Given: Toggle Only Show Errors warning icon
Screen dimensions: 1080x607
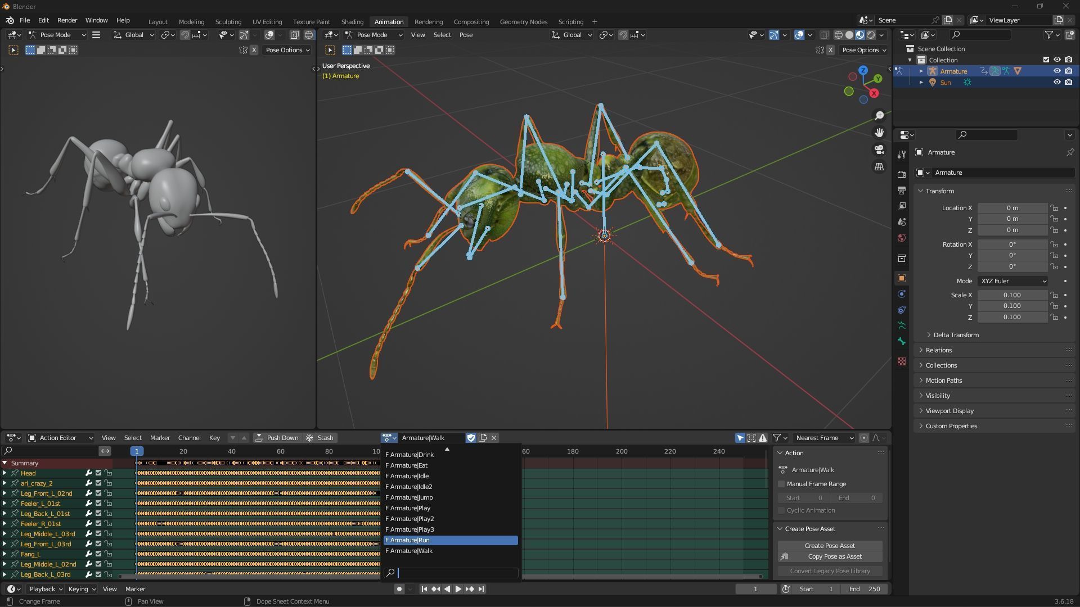Looking at the screenshot, I should [763, 438].
